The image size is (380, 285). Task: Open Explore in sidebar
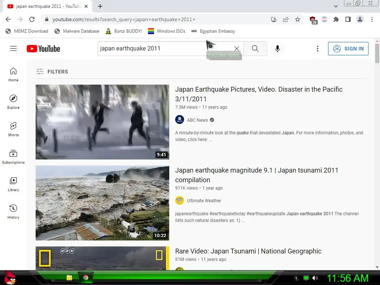coord(13,102)
